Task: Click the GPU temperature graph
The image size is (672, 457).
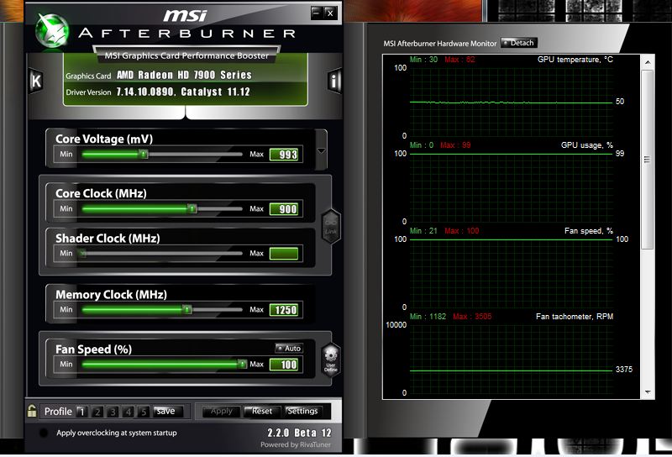Action: 511,102
